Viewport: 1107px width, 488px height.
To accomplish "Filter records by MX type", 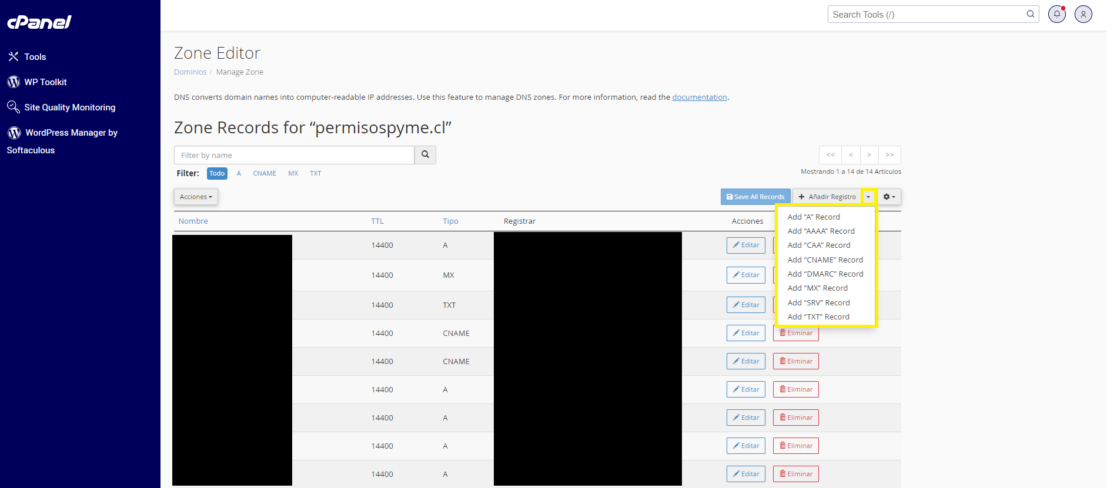I will [293, 173].
